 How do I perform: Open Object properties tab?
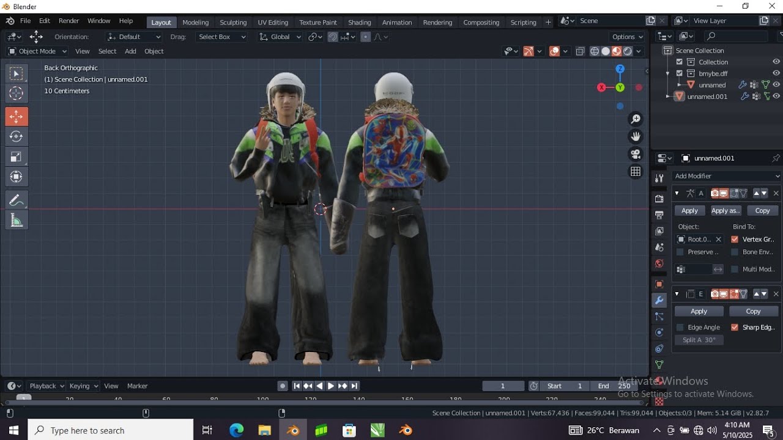[x=659, y=284]
